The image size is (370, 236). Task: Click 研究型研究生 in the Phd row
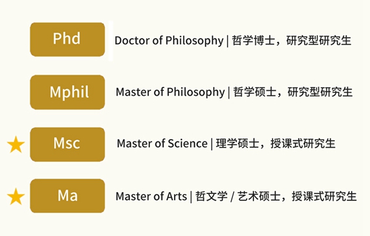point(319,40)
